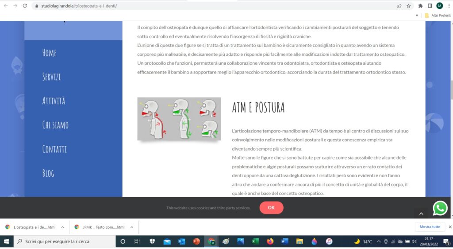Click the scroll-to-top arrow button
This screenshot has height=249, width=453.
pyautogui.click(x=421, y=214)
